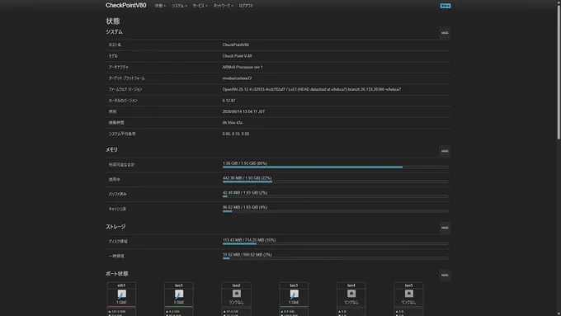561x316 pixels.
Task: Click the disk space 113.43 MiB progress bar
Action: (x=335, y=243)
